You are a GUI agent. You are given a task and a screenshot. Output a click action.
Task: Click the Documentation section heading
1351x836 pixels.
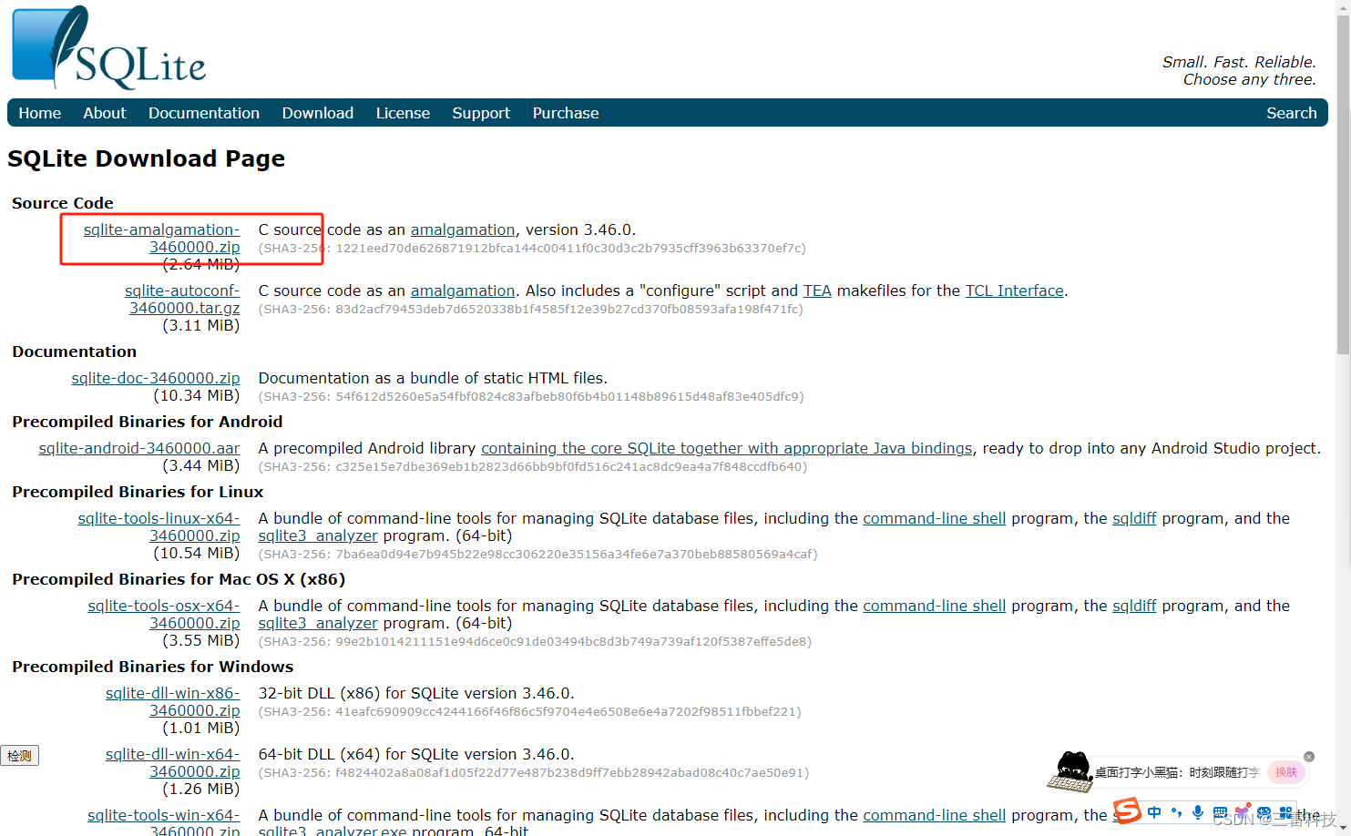[75, 352]
